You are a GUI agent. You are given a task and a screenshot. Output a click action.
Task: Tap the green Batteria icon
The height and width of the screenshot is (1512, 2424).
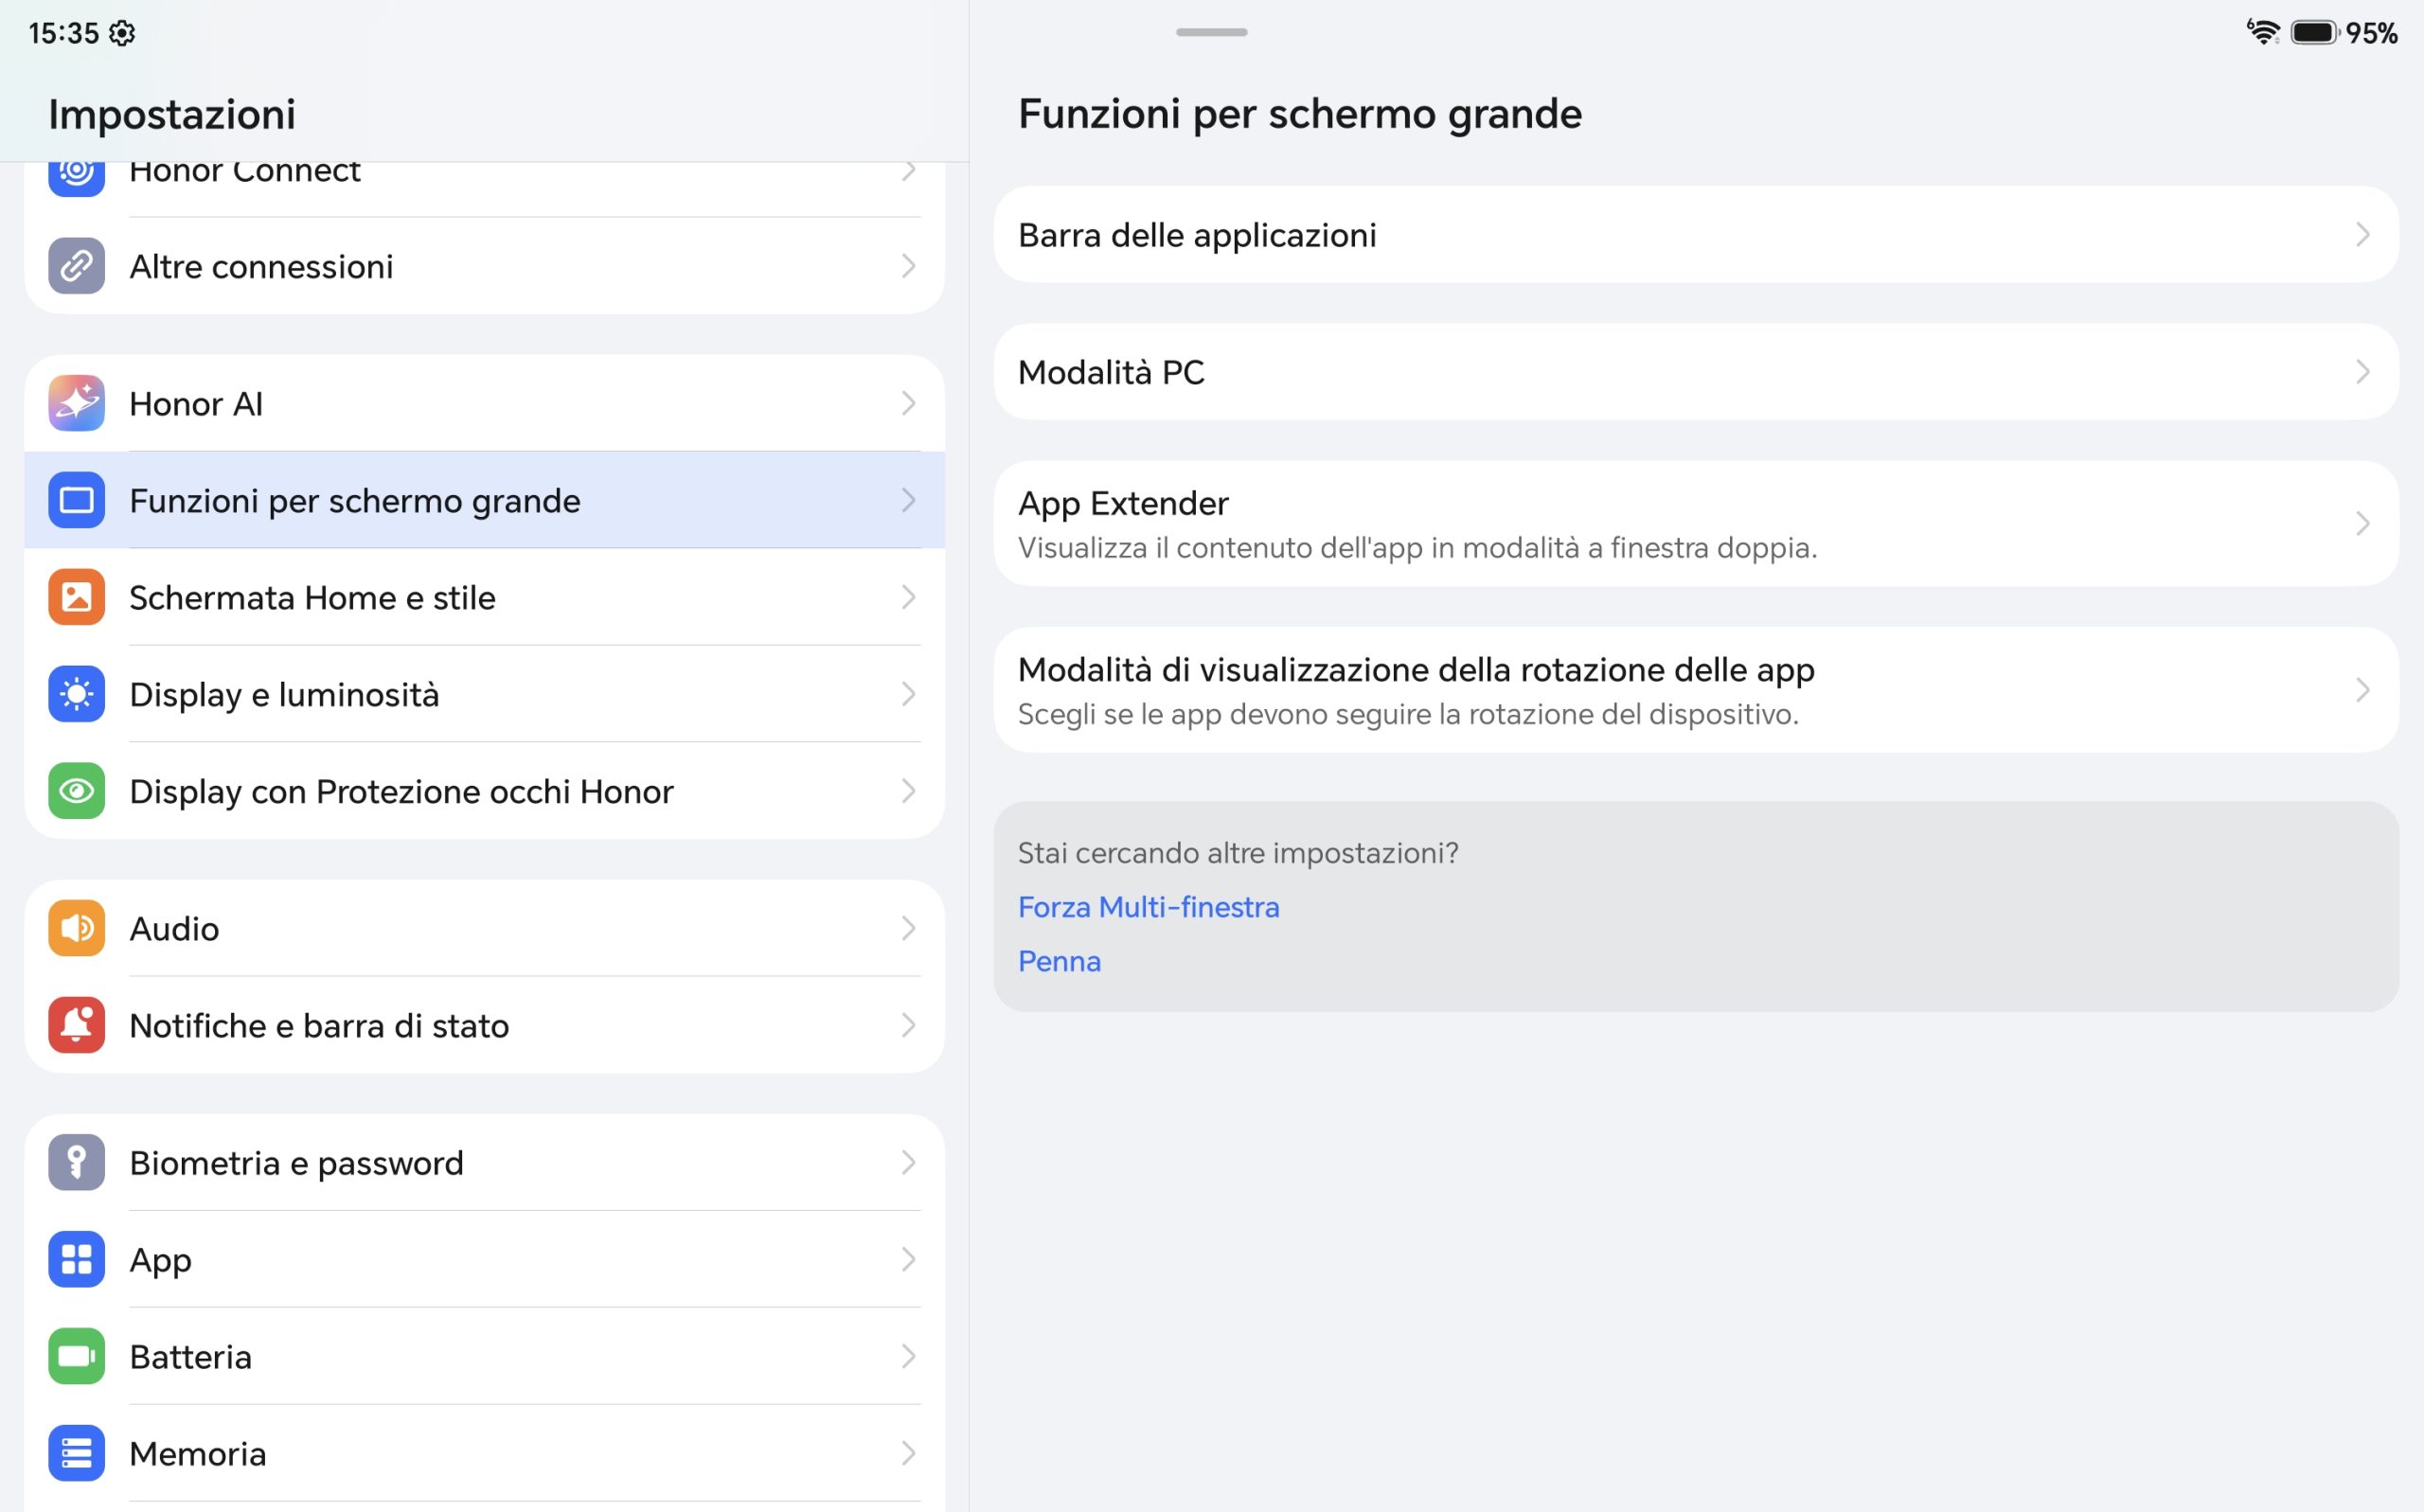(76, 1356)
